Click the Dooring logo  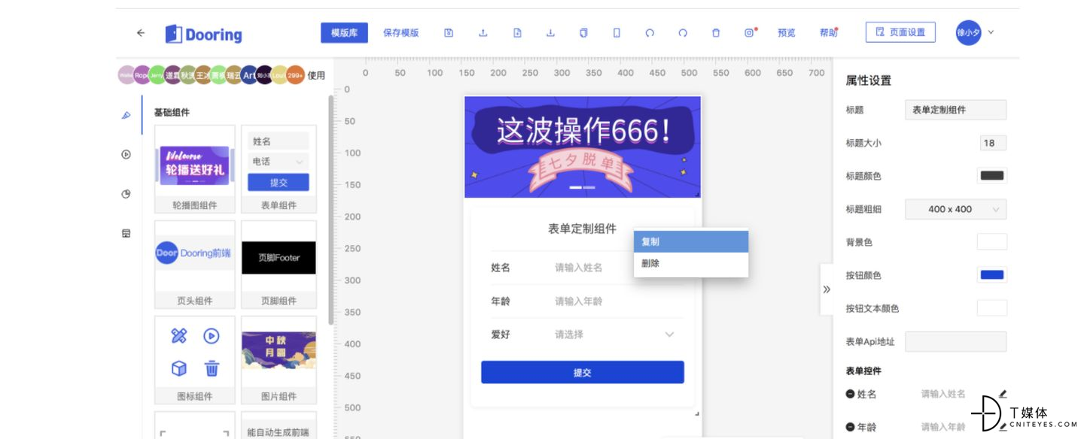[x=204, y=34]
